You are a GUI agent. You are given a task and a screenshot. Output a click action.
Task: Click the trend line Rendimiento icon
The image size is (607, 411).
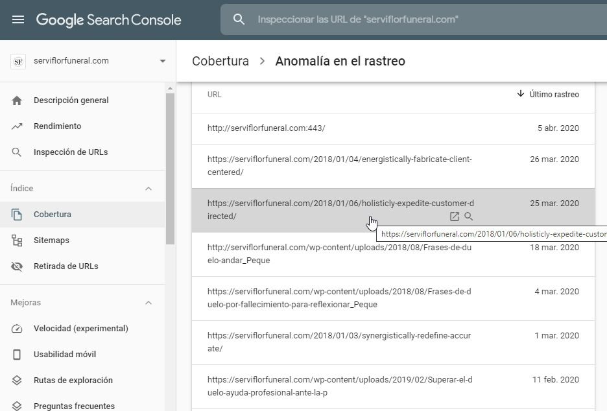click(x=17, y=126)
